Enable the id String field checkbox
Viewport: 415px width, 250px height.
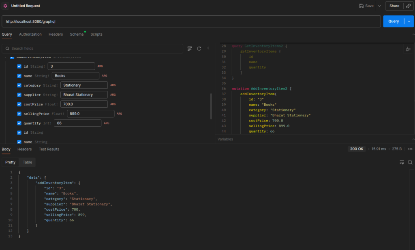[x=19, y=132]
